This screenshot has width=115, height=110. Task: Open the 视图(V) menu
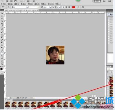coord(44,4)
